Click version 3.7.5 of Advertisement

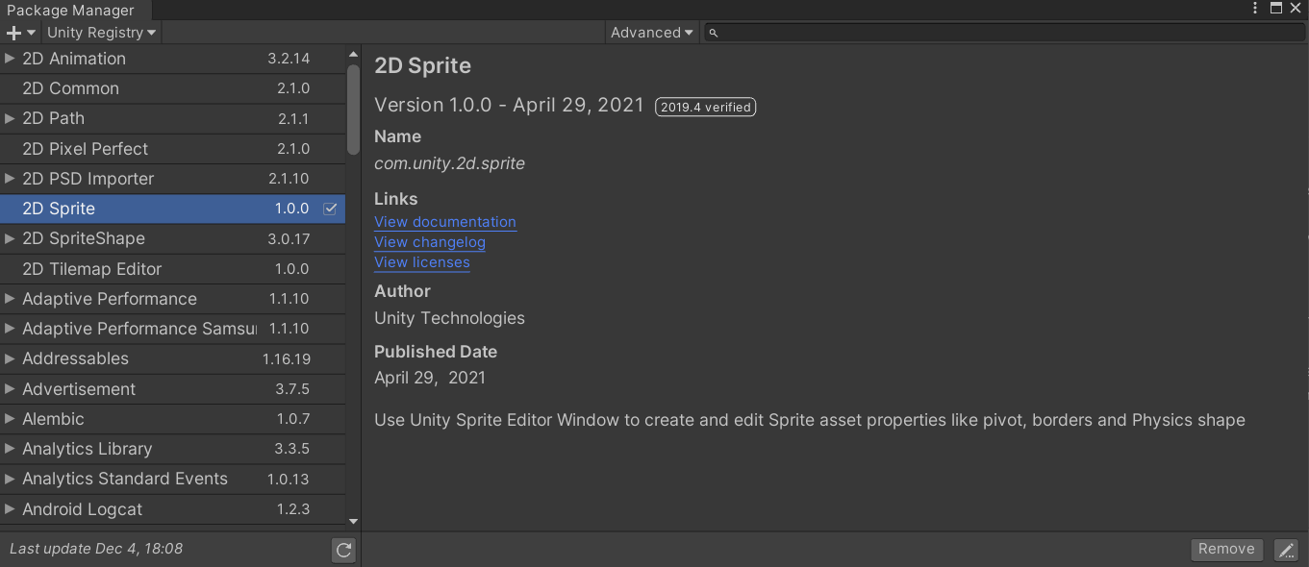(292, 389)
